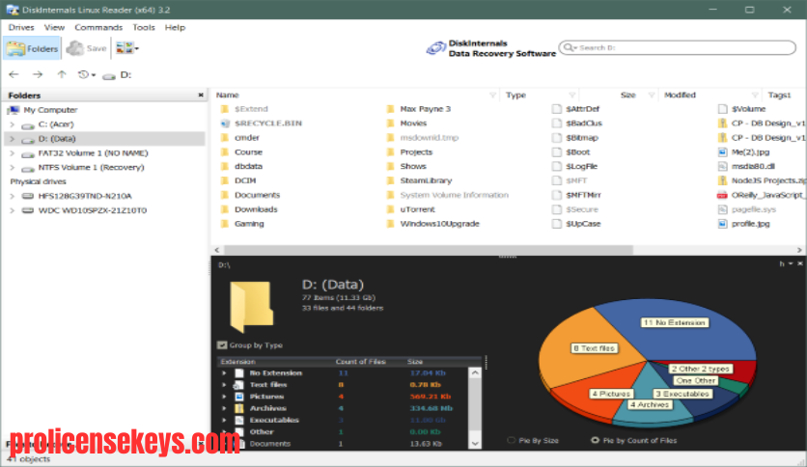807x467 pixels.
Task: Click the DiskInternals Data Recovery Software logo
Action: pos(491,48)
